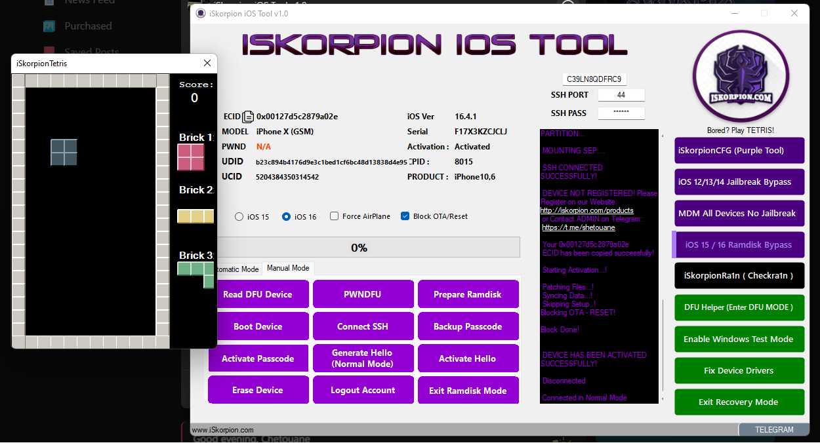Viewport: 820px width, 443px height.
Task: Click the PWNDFU button
Action: (x=363, y=294)
